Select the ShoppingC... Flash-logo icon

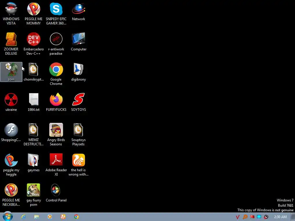(11, 132)
